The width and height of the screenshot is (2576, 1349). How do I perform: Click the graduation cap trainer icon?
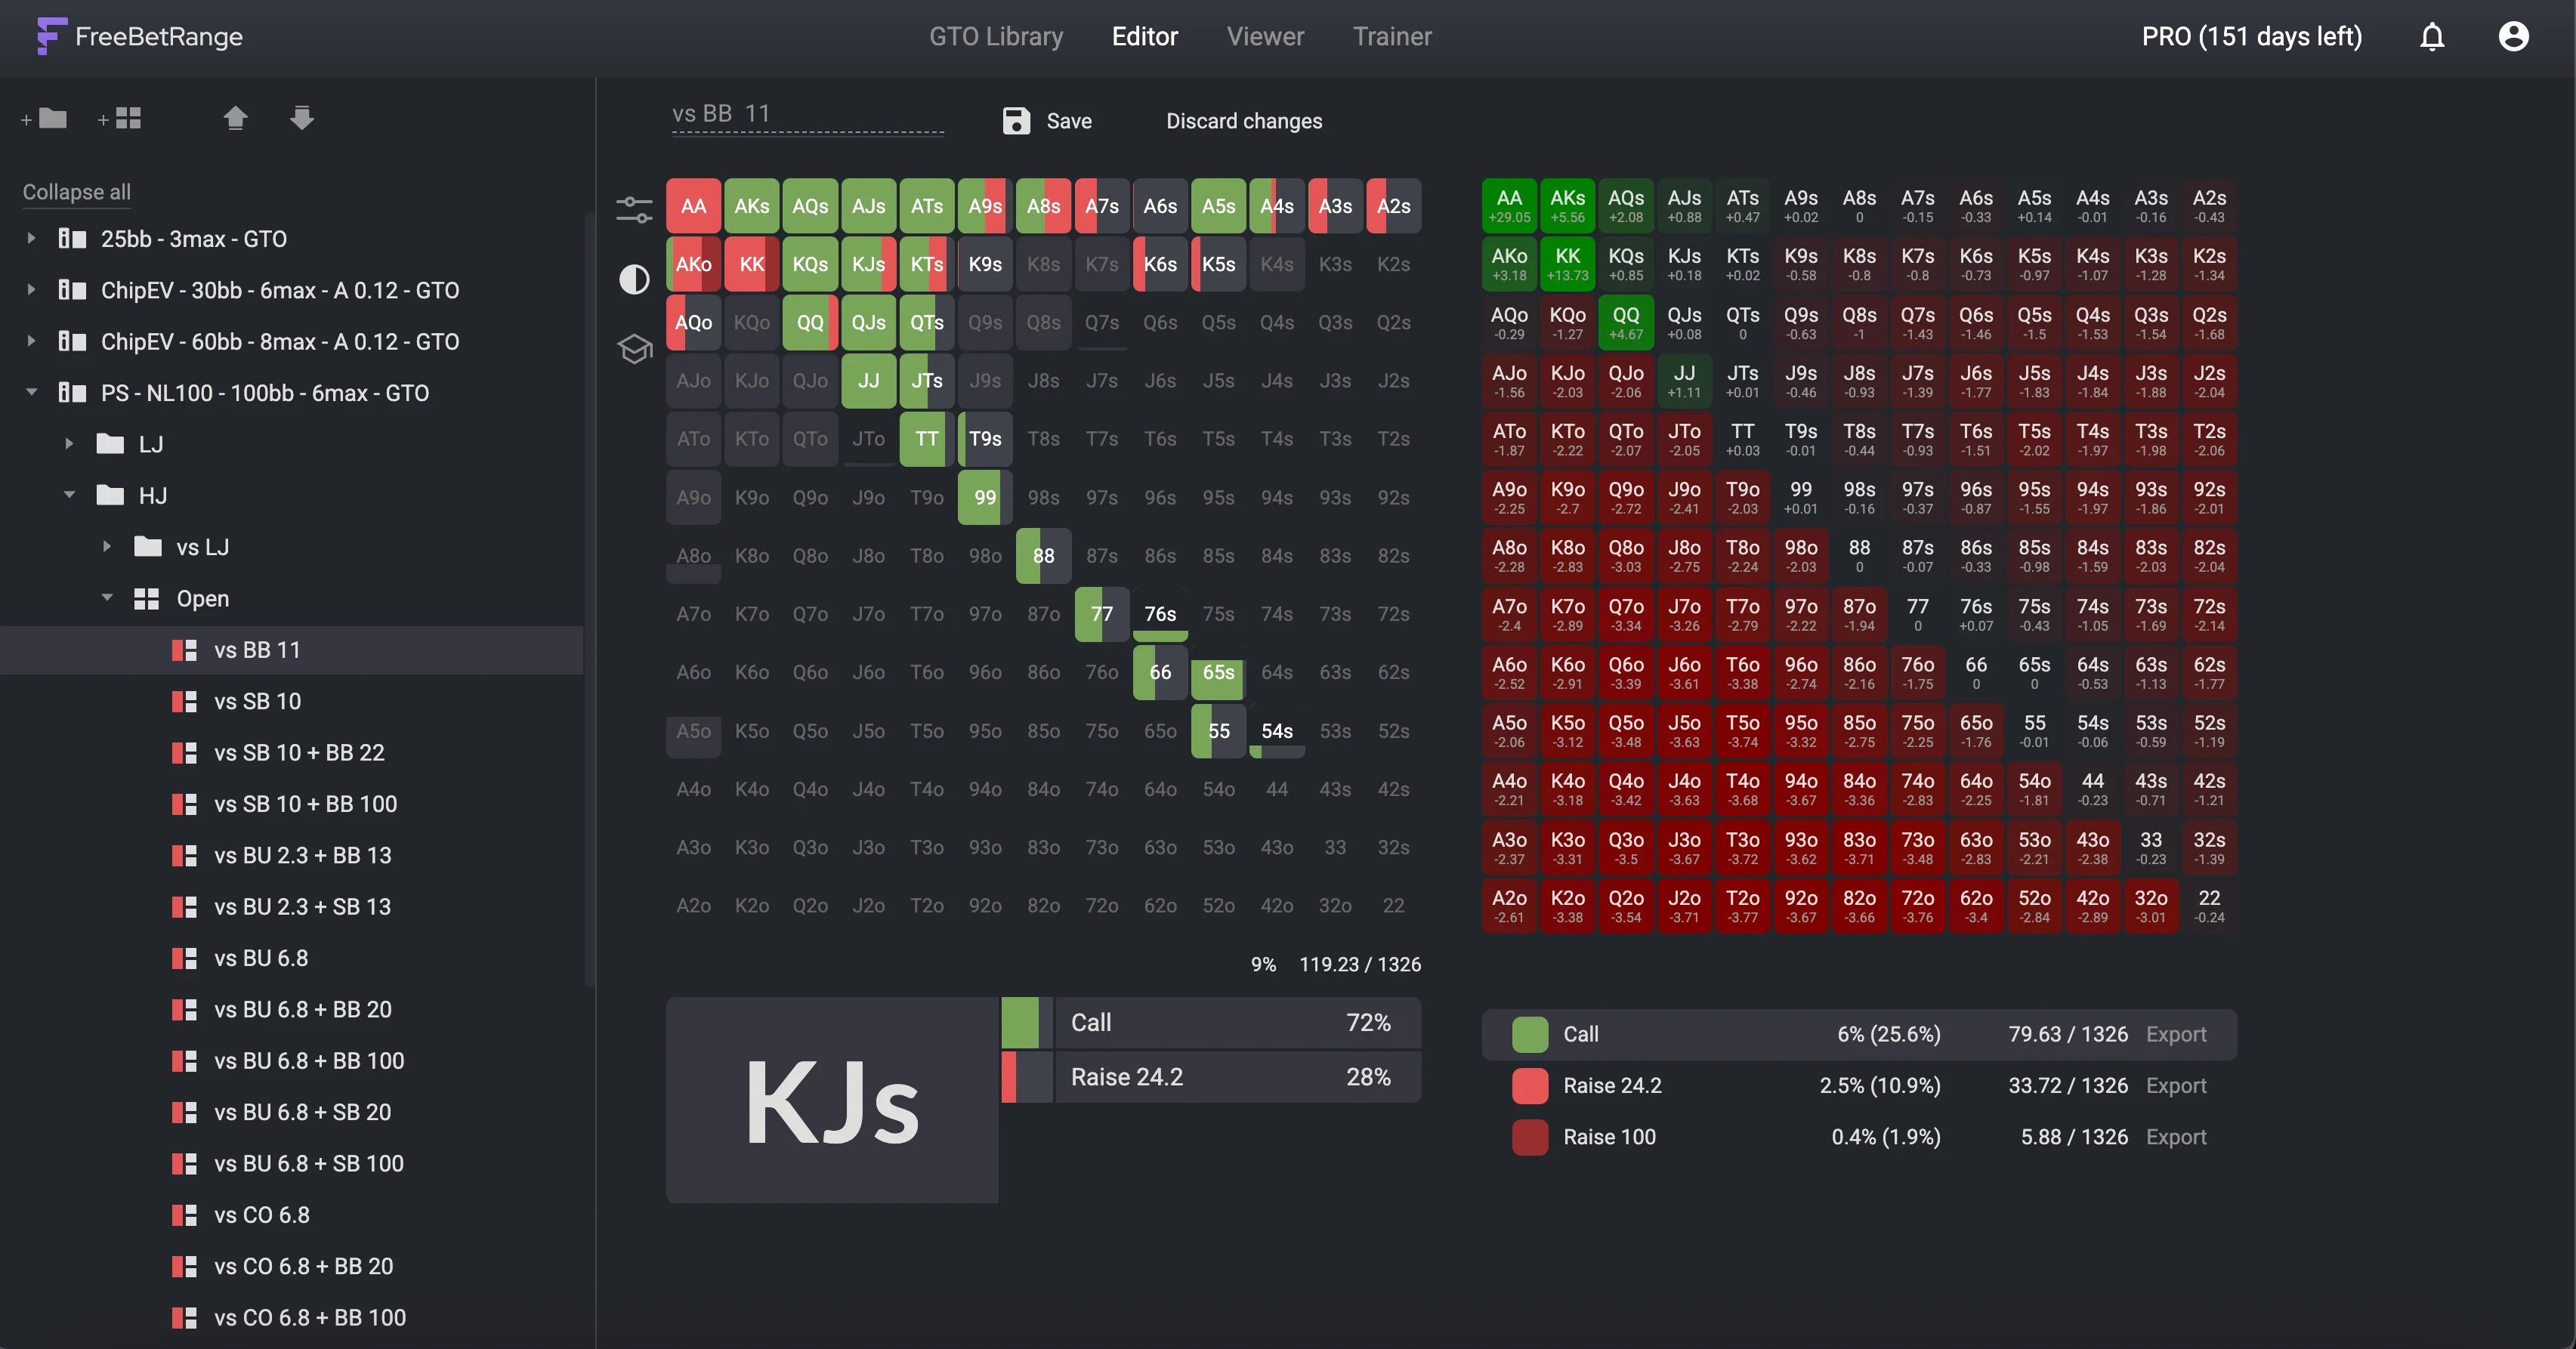point(634,349)
